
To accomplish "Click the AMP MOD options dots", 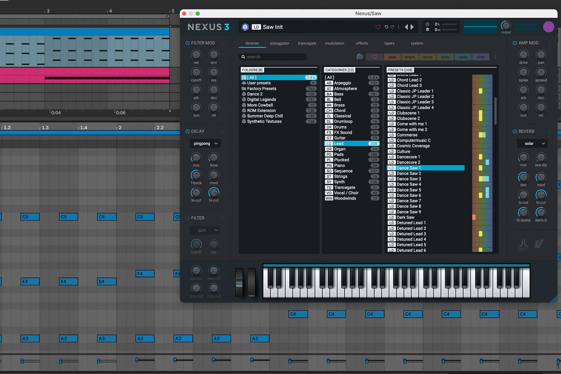I will tap(549, 43).
